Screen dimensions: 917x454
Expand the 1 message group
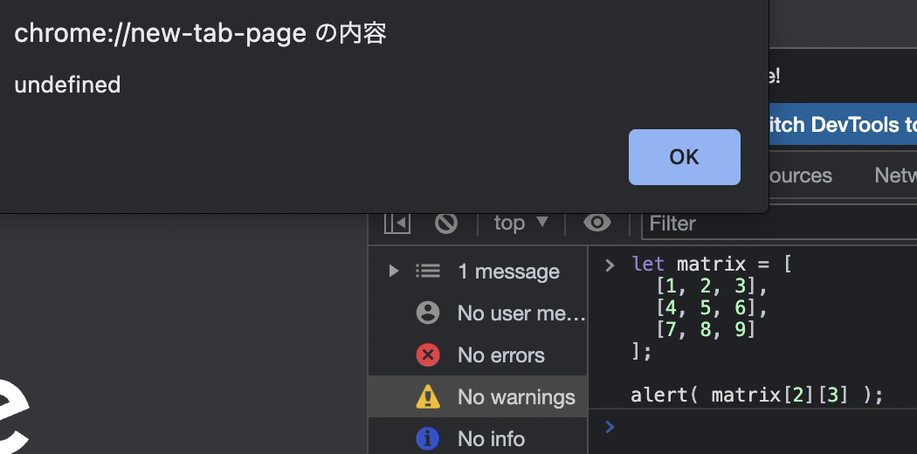point(394,272)
